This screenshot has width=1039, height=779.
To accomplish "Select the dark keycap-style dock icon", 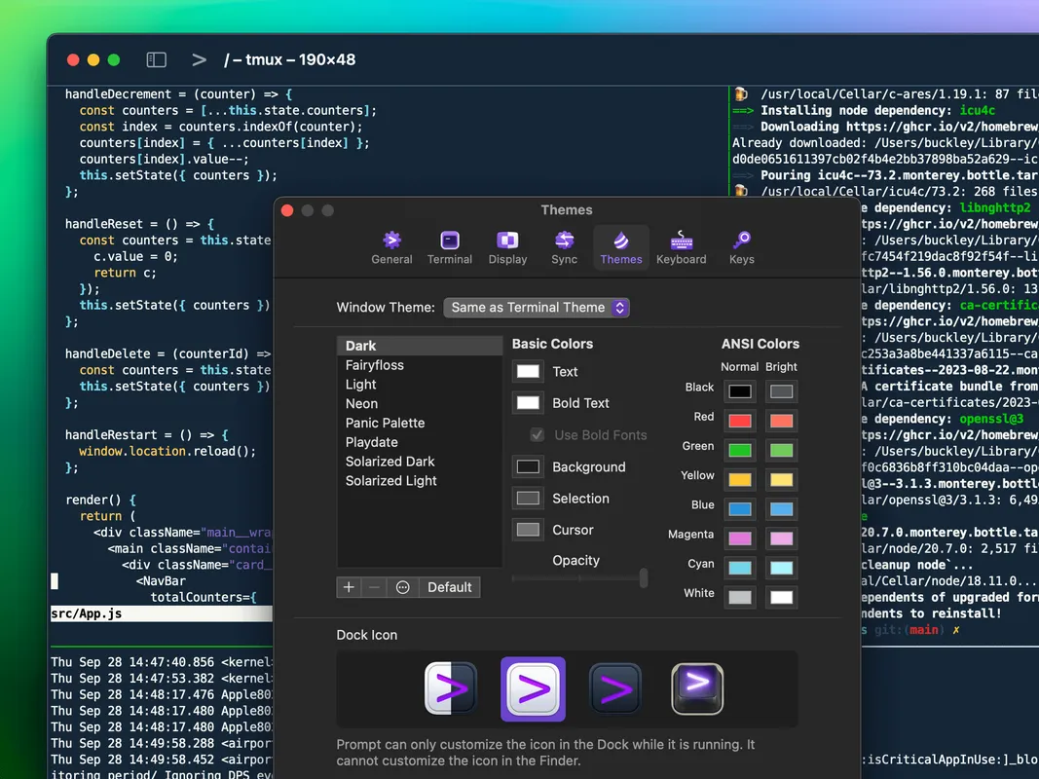I will click(697, 689).
